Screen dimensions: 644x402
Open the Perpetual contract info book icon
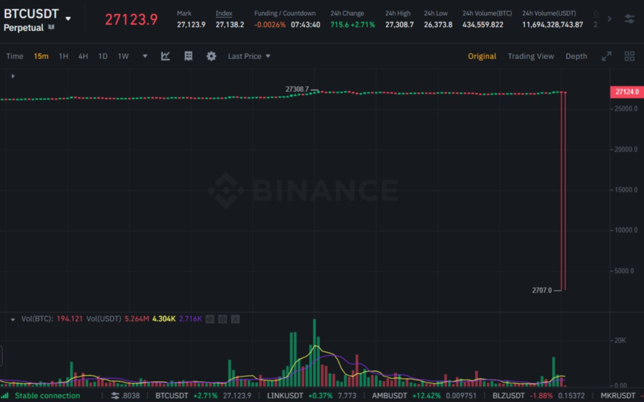pos(52,27)
